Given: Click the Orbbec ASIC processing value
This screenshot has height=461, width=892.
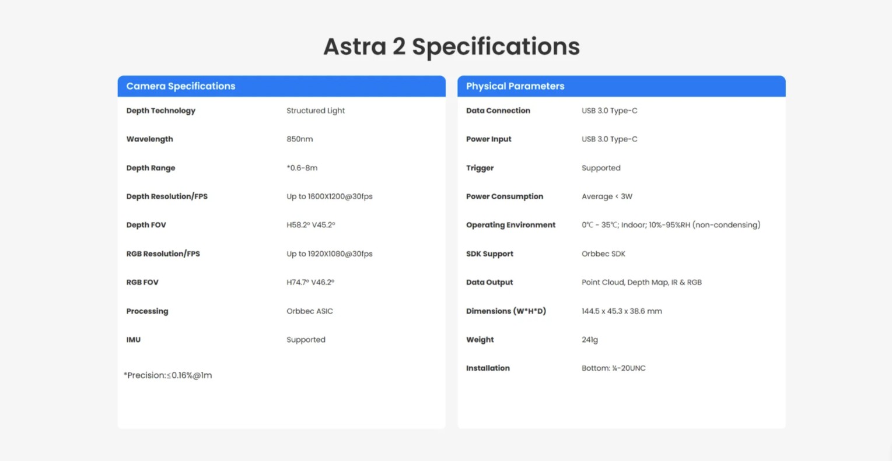Looking at the screenshot, I should pyautogui.click(x=310, y=311).
